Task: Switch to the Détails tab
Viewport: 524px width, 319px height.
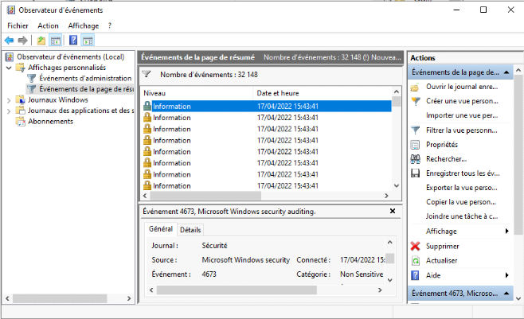Action: point(190,230)
